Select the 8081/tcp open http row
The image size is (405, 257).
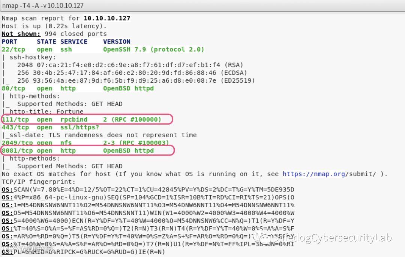(x=78, y=150)
